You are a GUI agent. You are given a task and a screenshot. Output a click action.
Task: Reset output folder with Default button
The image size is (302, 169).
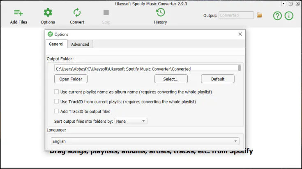coord(218,79)
